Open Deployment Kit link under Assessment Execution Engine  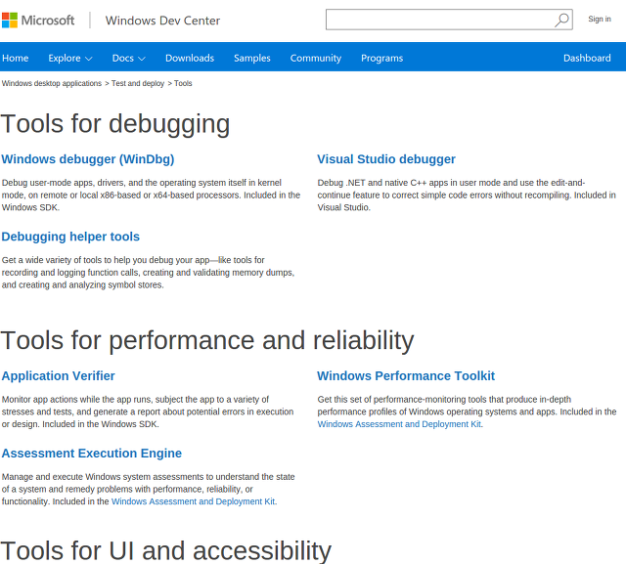(x=194, y=501)
